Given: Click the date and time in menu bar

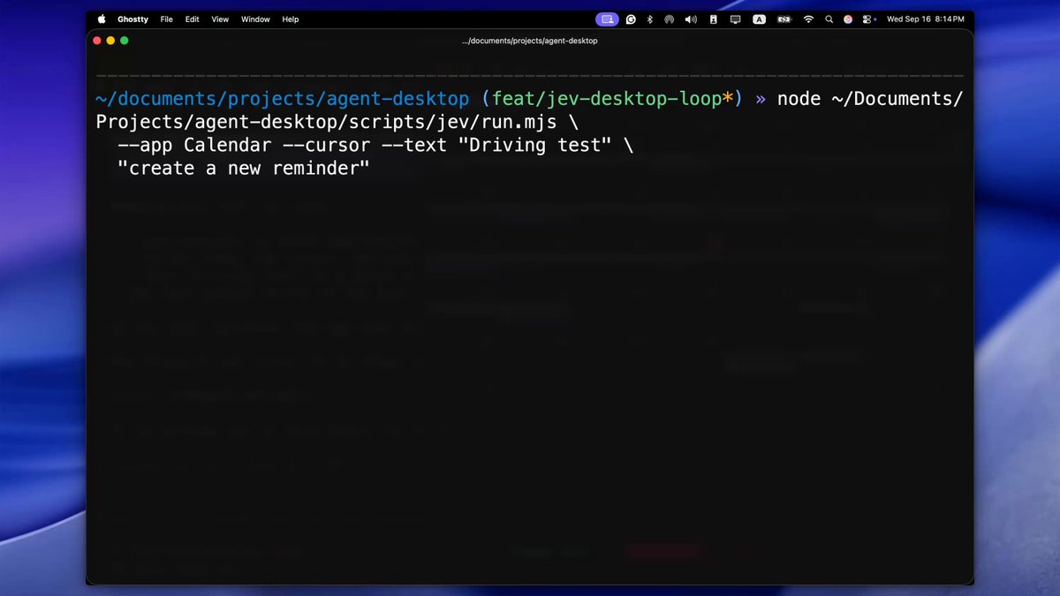Looking at the screenshot, I should point(925,19).
